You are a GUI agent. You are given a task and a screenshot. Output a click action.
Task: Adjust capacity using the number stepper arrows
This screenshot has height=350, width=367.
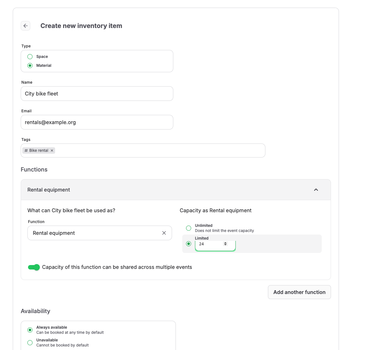[226, 244]
